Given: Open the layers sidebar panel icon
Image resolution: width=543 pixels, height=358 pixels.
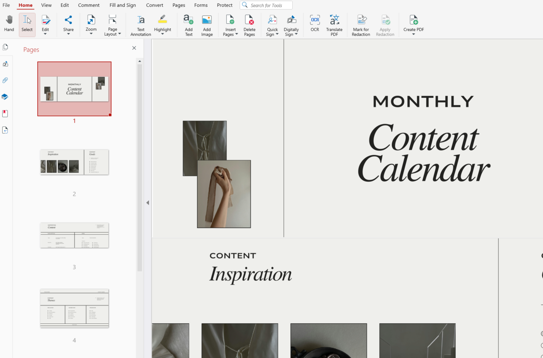Looking at the screenshot, I should 5,97.
